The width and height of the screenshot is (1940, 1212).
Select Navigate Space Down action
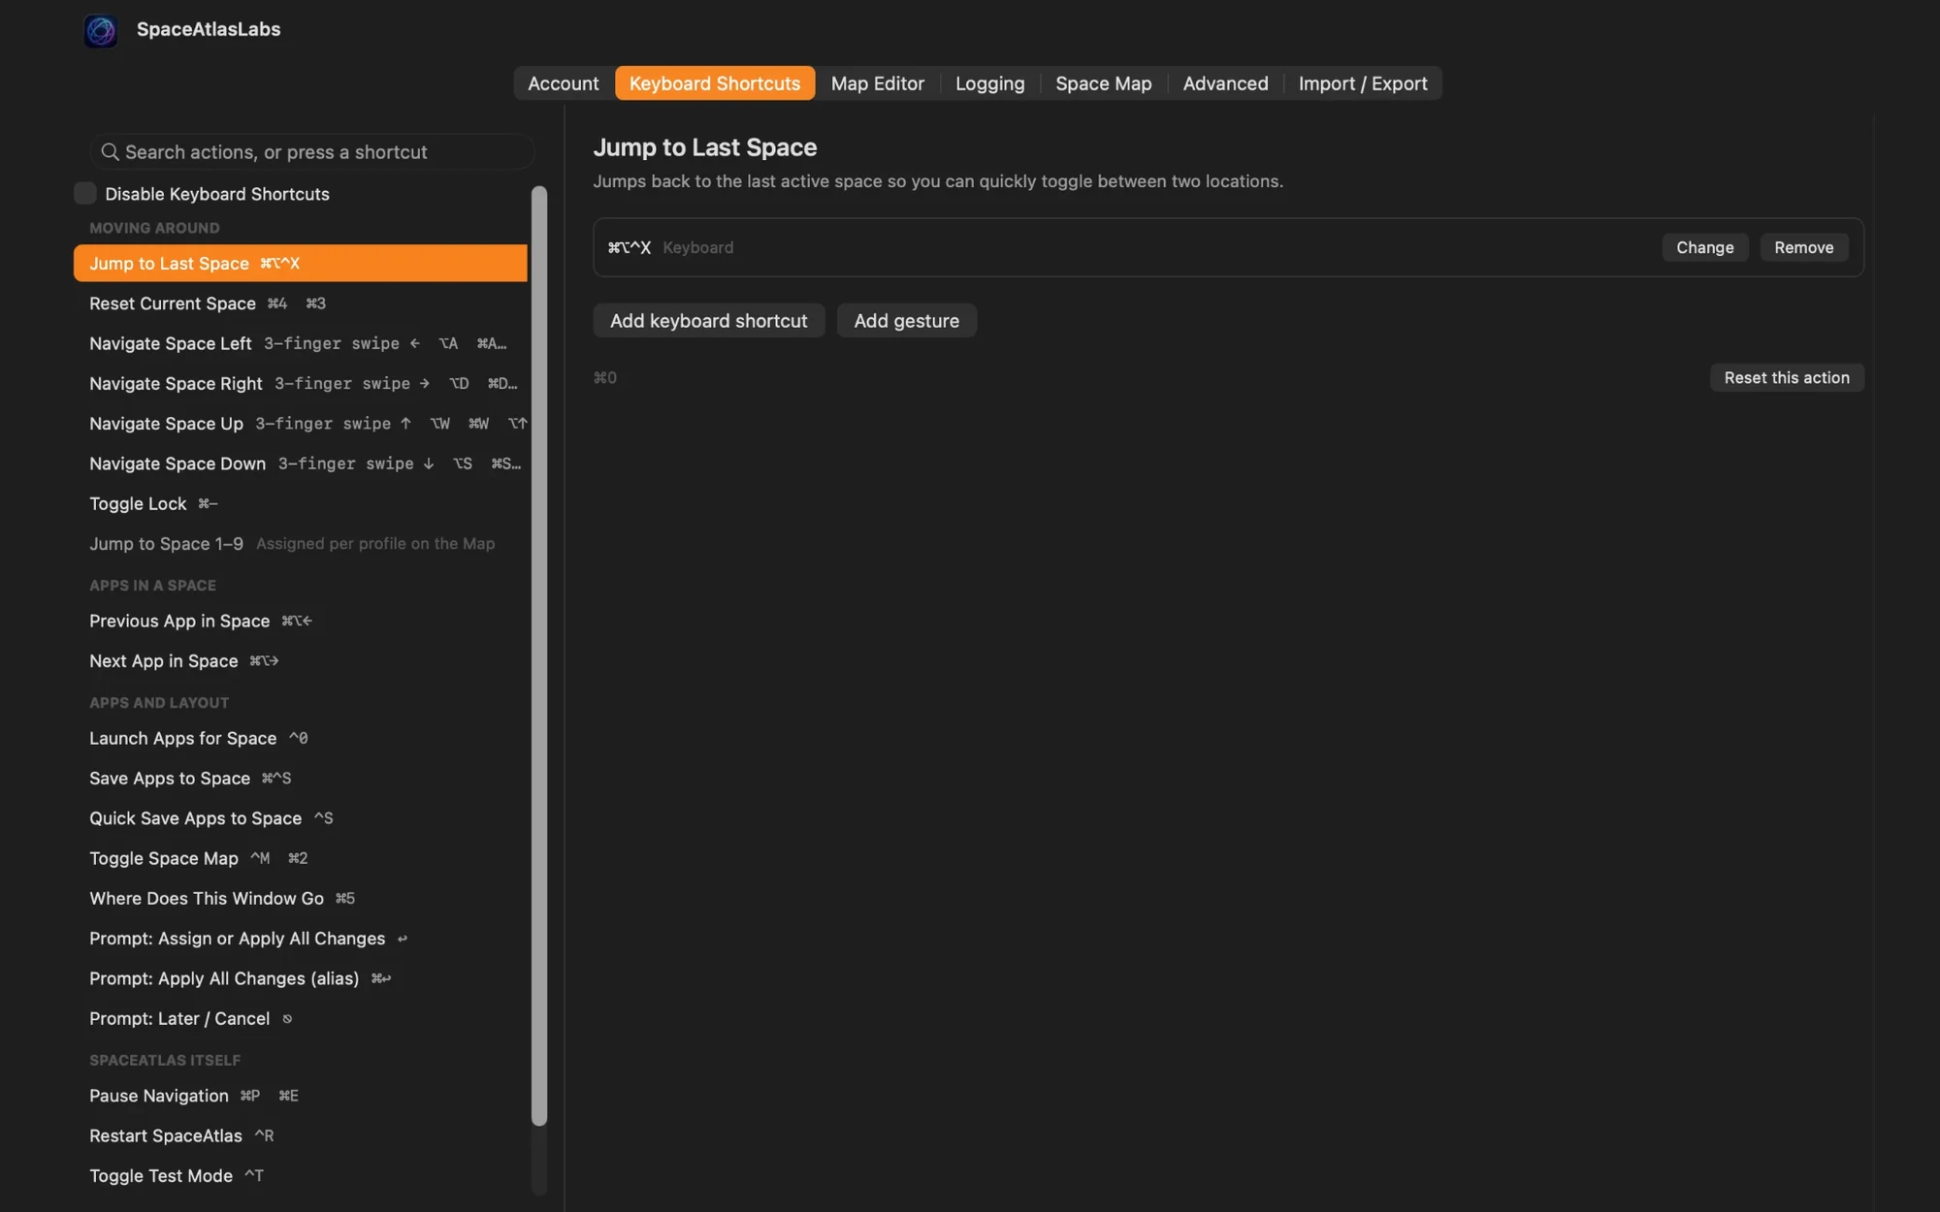301,463
